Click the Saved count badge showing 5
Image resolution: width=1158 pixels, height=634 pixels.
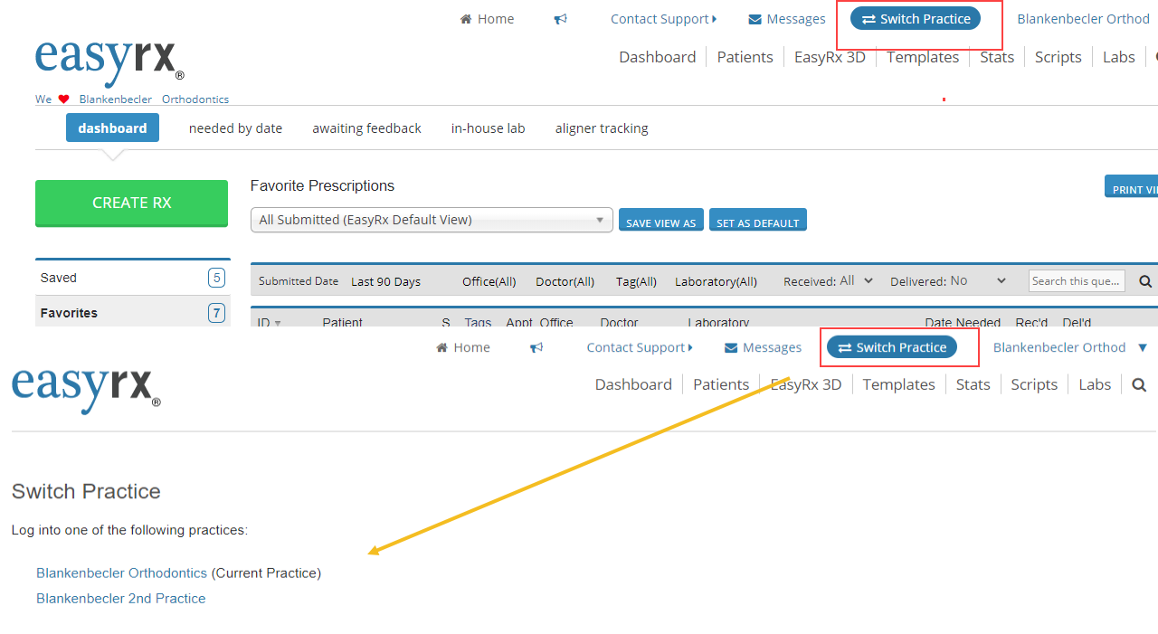(216, 278)
